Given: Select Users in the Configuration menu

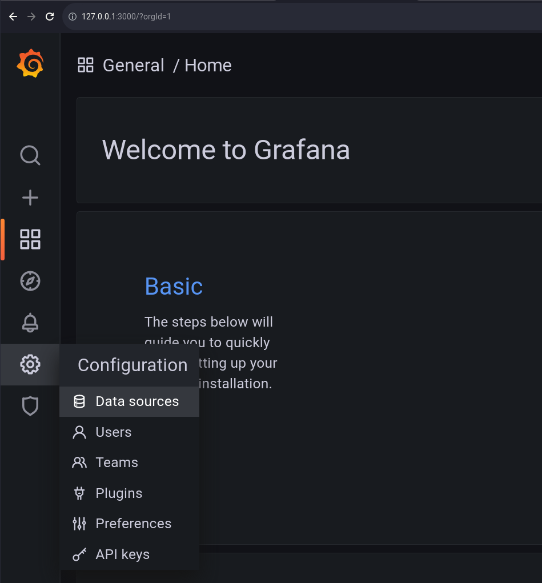Looking at the screenshot, I should 113,432.
